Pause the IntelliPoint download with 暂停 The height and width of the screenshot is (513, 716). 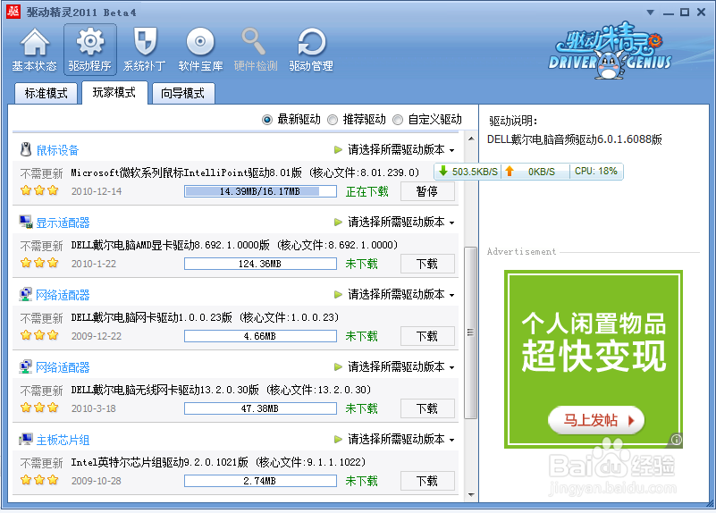pyautogui.click(x=427, y=191)
